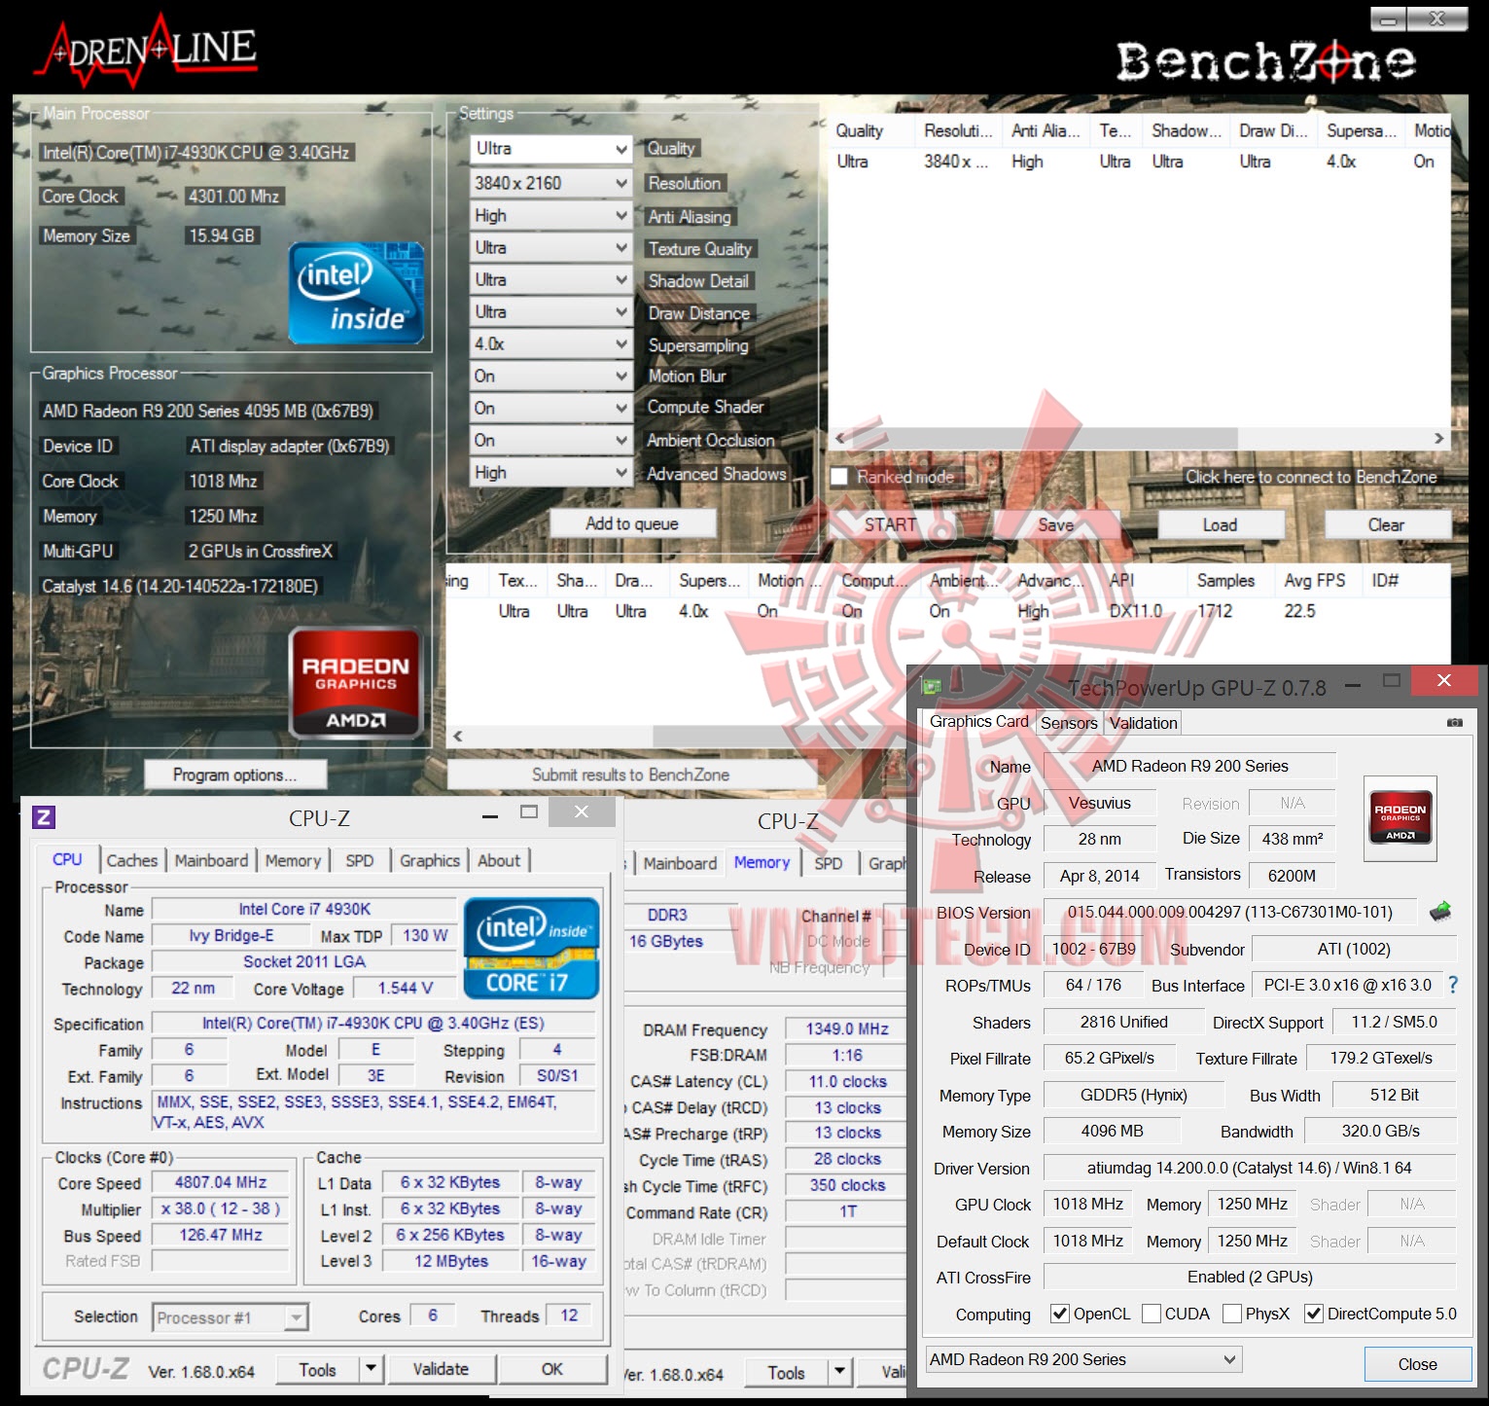
Task: Click the Radeon Graphics vendor logo in GPU-Z
Action: (x=1400, y=817)
